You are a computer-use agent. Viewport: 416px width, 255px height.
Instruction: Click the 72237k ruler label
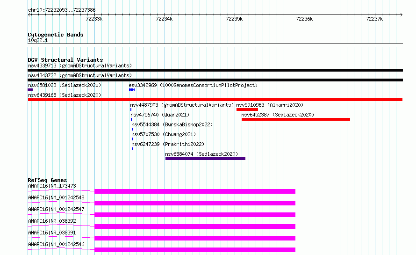[x=374, y=19]
